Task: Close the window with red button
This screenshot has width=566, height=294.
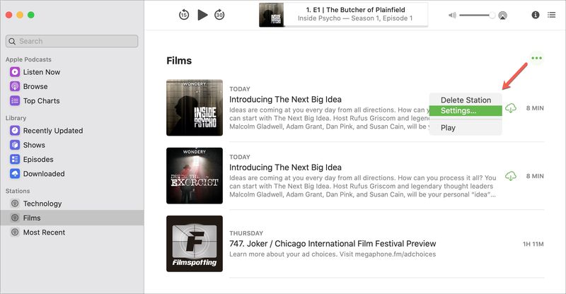Action: point(9,15)
